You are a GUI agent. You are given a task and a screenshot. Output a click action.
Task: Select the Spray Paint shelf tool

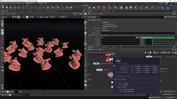tap(48, 8)
